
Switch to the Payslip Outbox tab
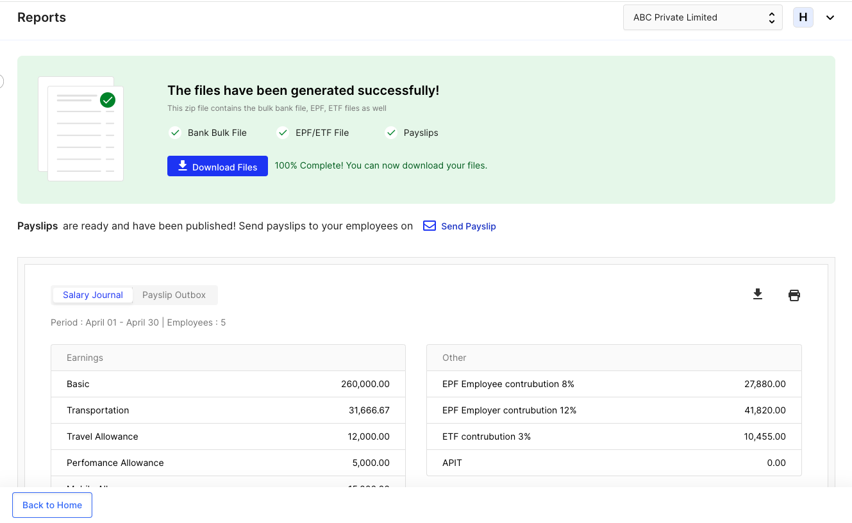click(174, 295)
